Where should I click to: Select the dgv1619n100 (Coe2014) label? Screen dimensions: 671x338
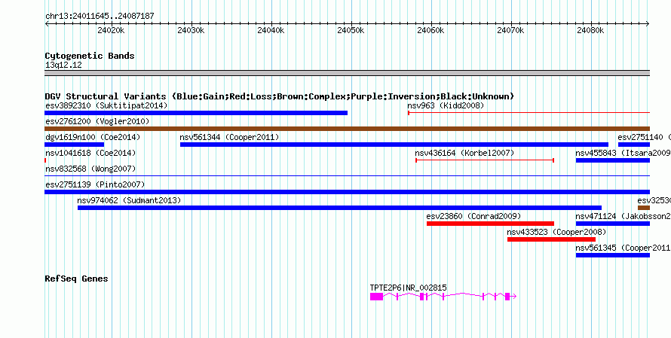(x=93, y=137)
